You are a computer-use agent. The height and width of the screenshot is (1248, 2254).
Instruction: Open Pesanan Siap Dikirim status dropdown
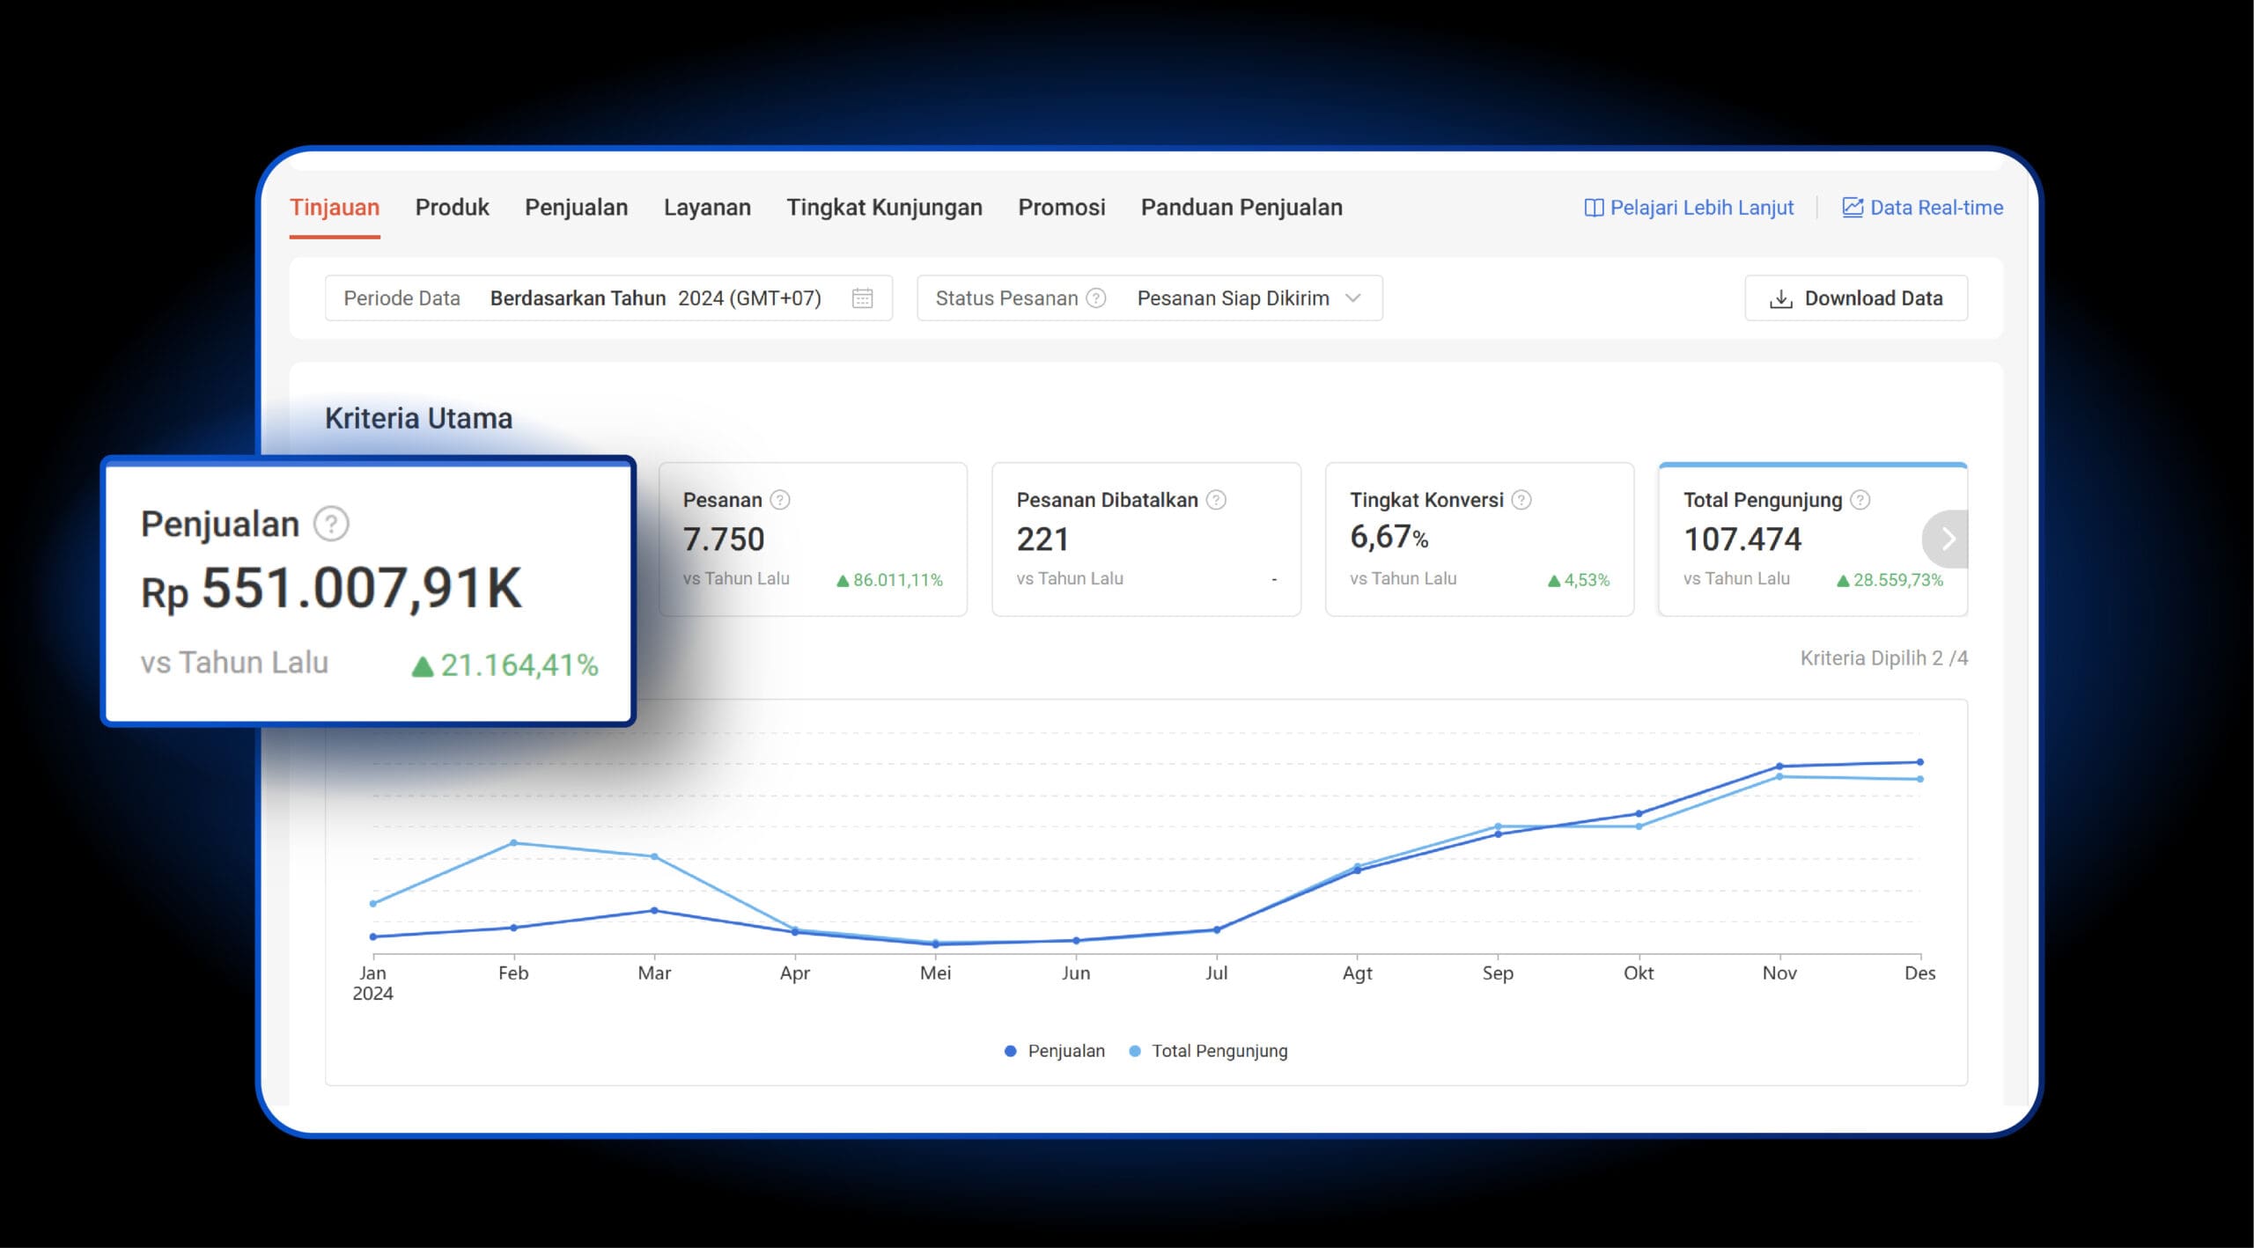pos(1233,298)
